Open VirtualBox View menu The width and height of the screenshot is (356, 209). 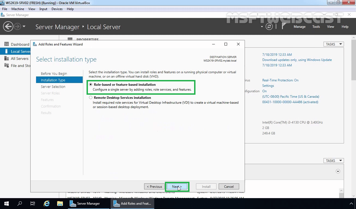(32, 9)
